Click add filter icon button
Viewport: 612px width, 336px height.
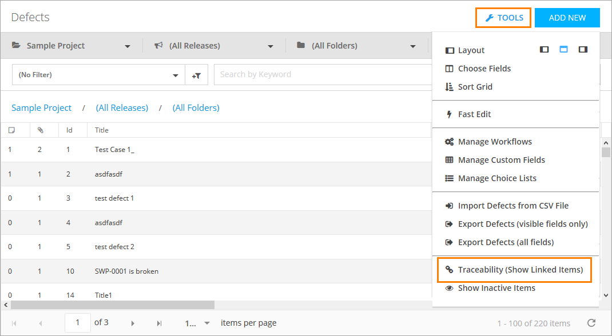click(x=196, y=75)
